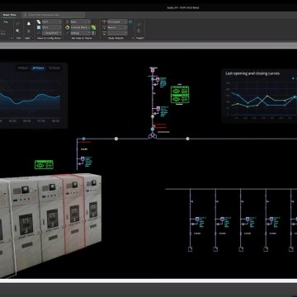The image size is (297, 297).
Task: Open the Base data dropdown
Action: pyautogui.click(x=80, y=21)
